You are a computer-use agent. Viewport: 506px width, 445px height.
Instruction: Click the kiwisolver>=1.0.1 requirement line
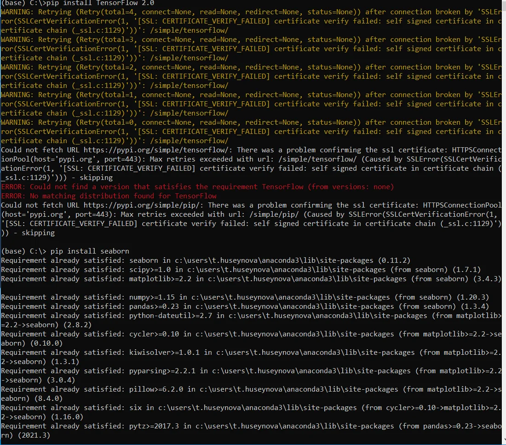pyautogui.click(x=162, y=353)
